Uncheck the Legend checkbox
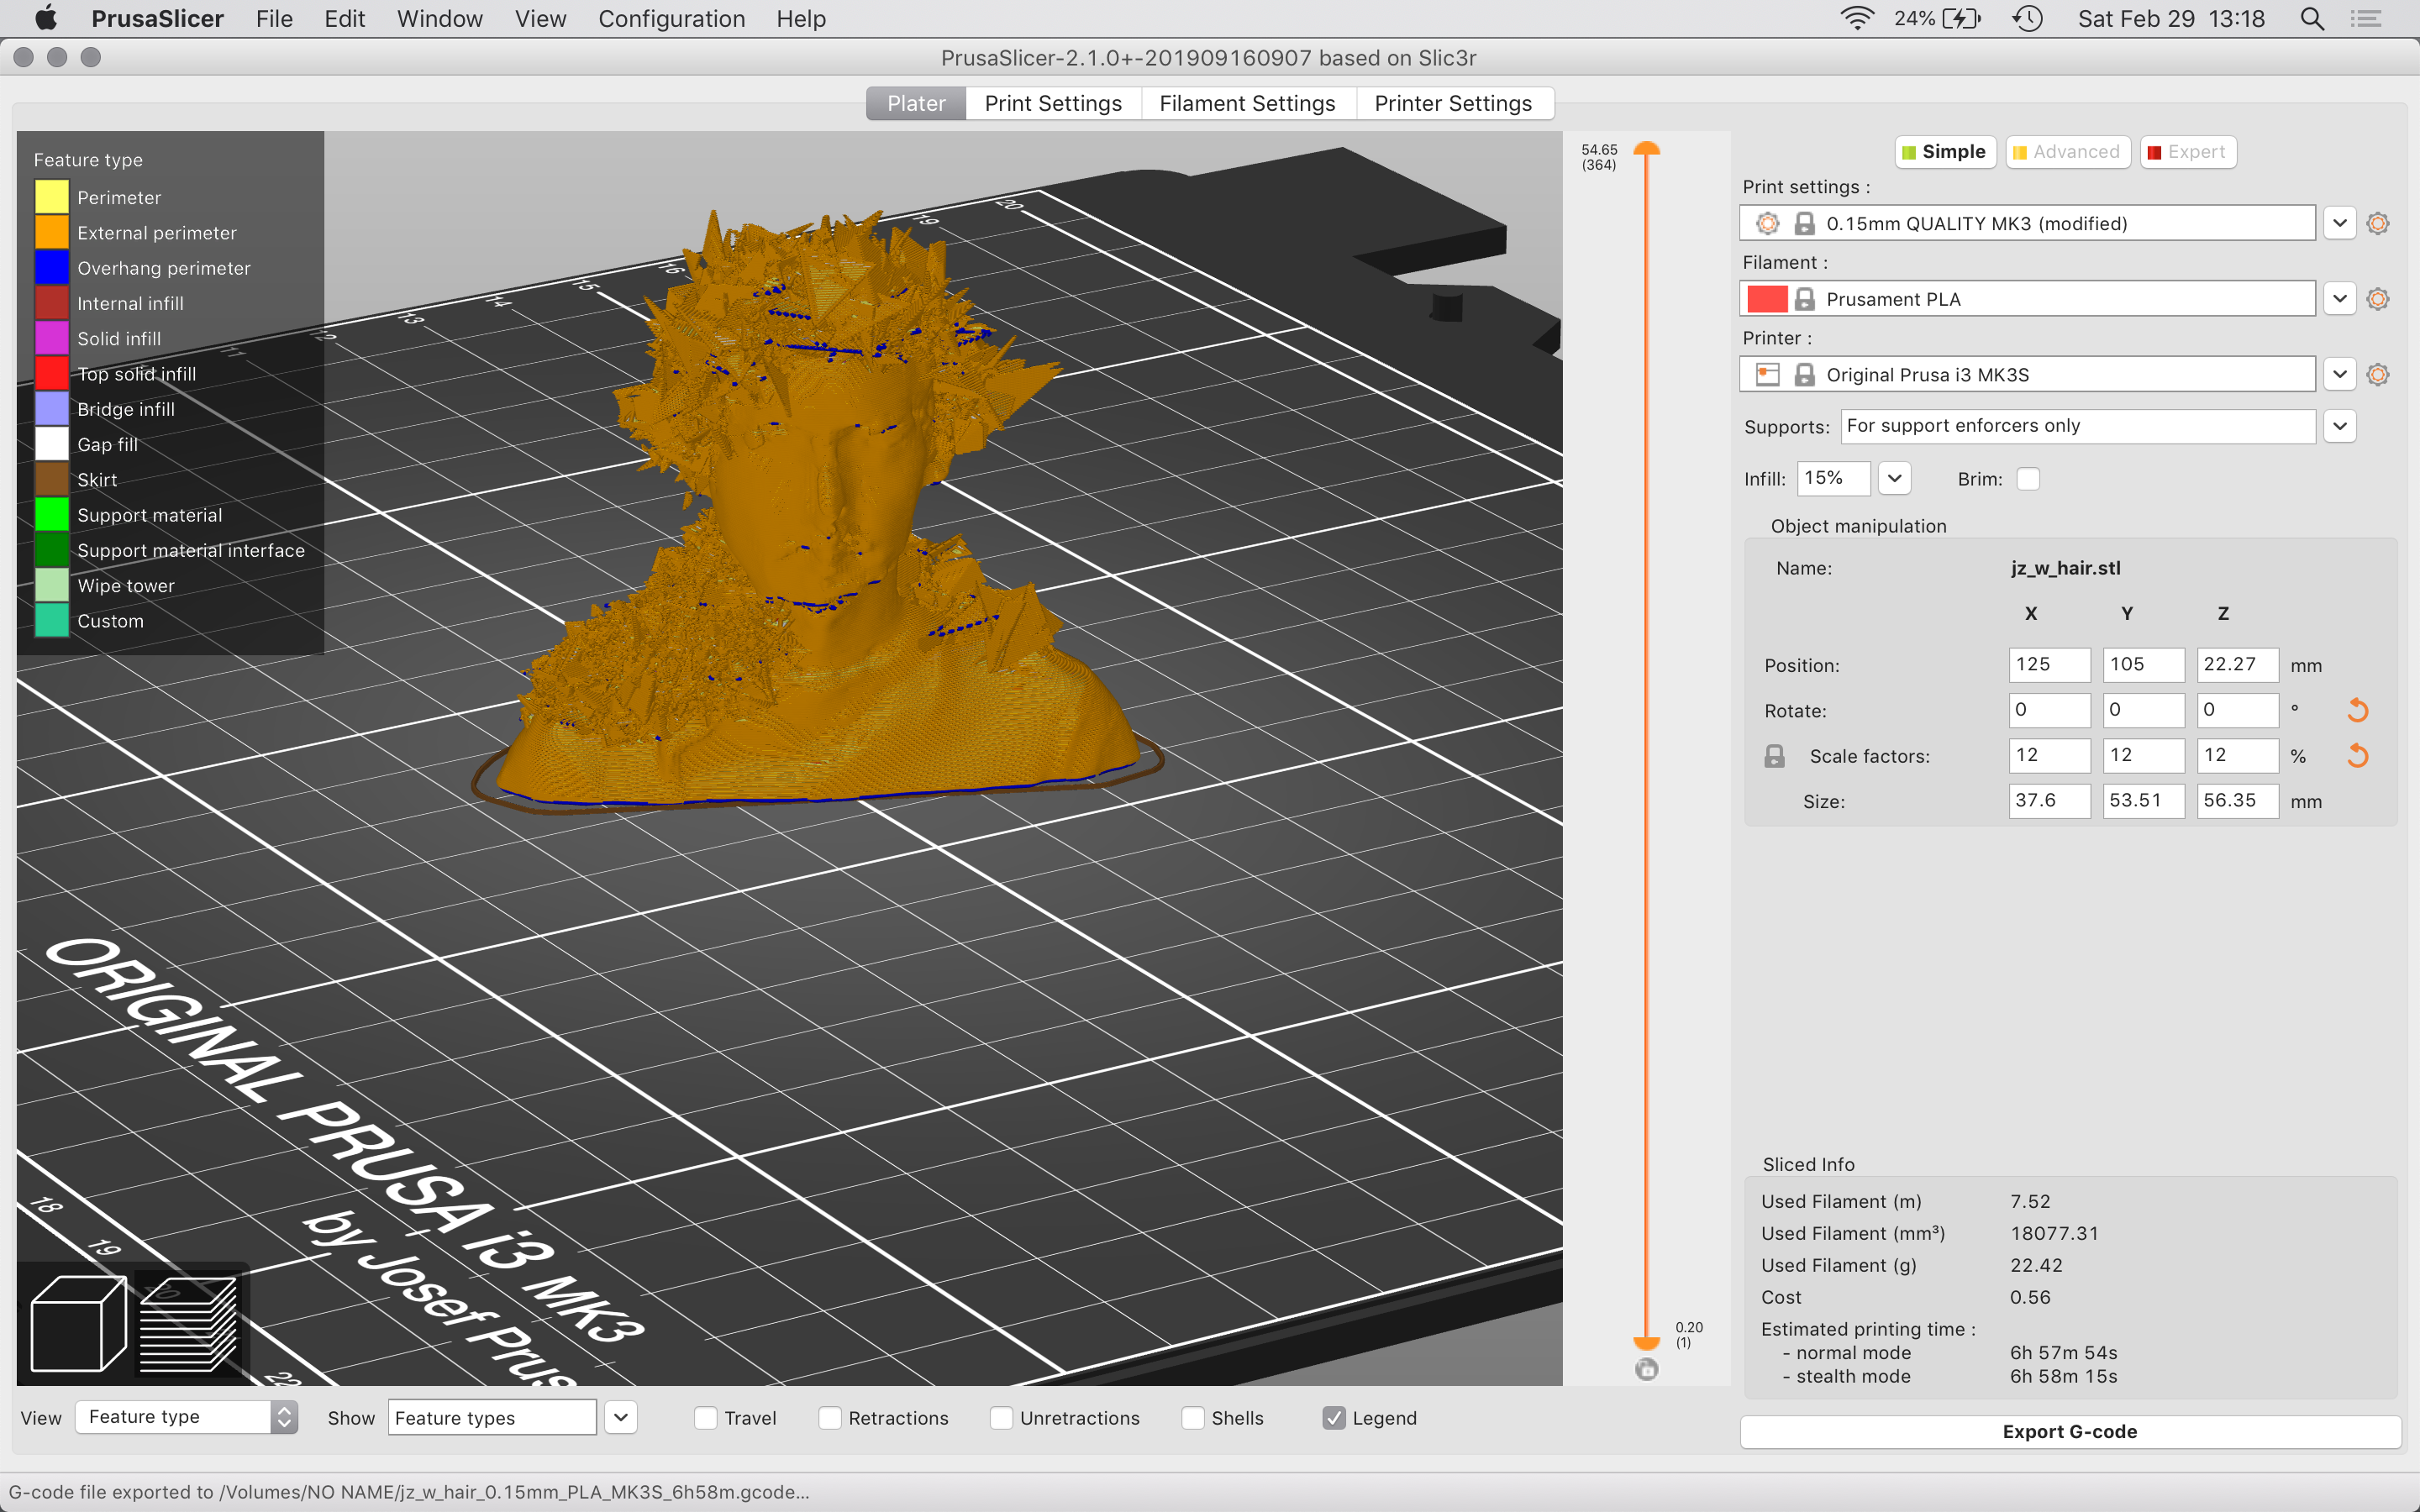The width and height of the screenshot is (2420, 1512). click(1334, 1418)
